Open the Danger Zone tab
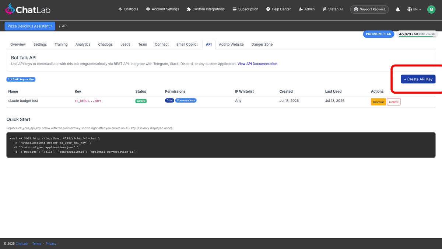The image size is (442, 249). [262, 44]
